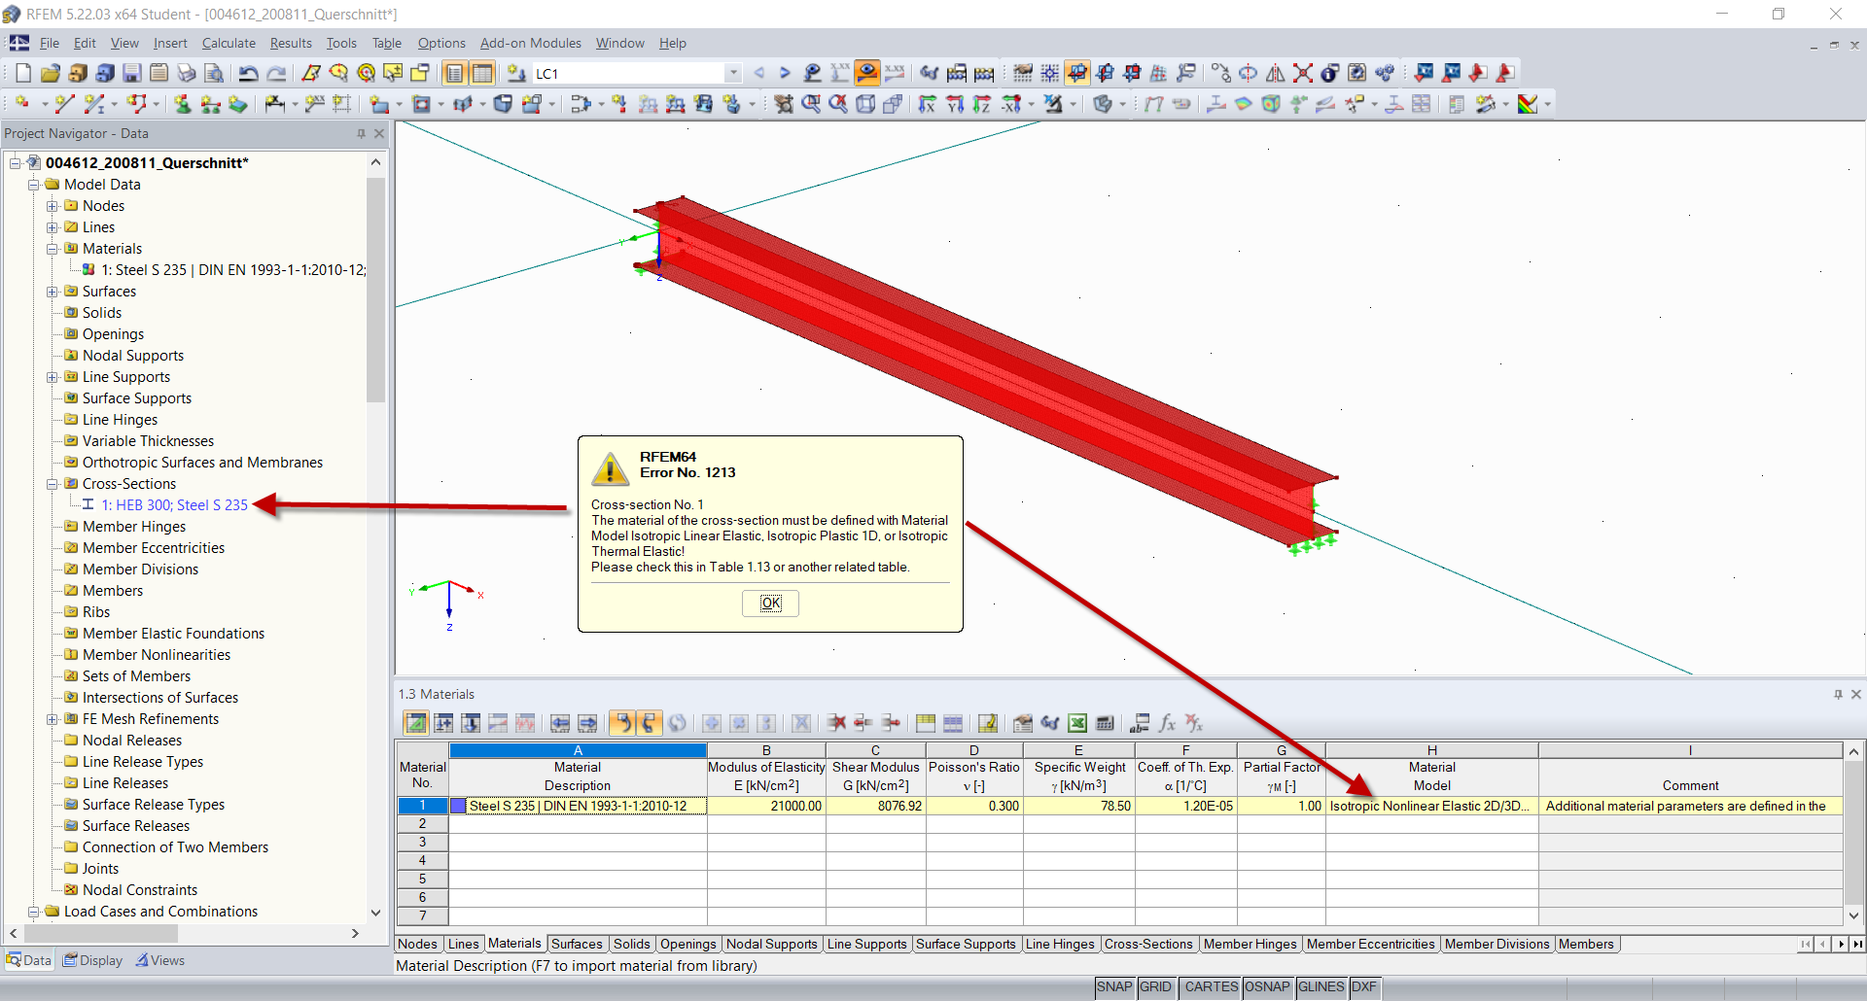Click the Export to Excel table icon
The height and width of the screenshot is (1001, 1867).
(x=1077, y=723)
